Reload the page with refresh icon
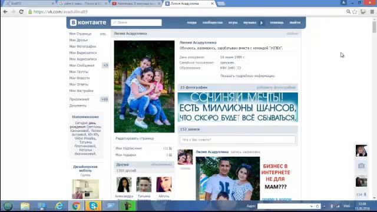The height and width of the screenshot is (212, 377). tap(21, 12)
